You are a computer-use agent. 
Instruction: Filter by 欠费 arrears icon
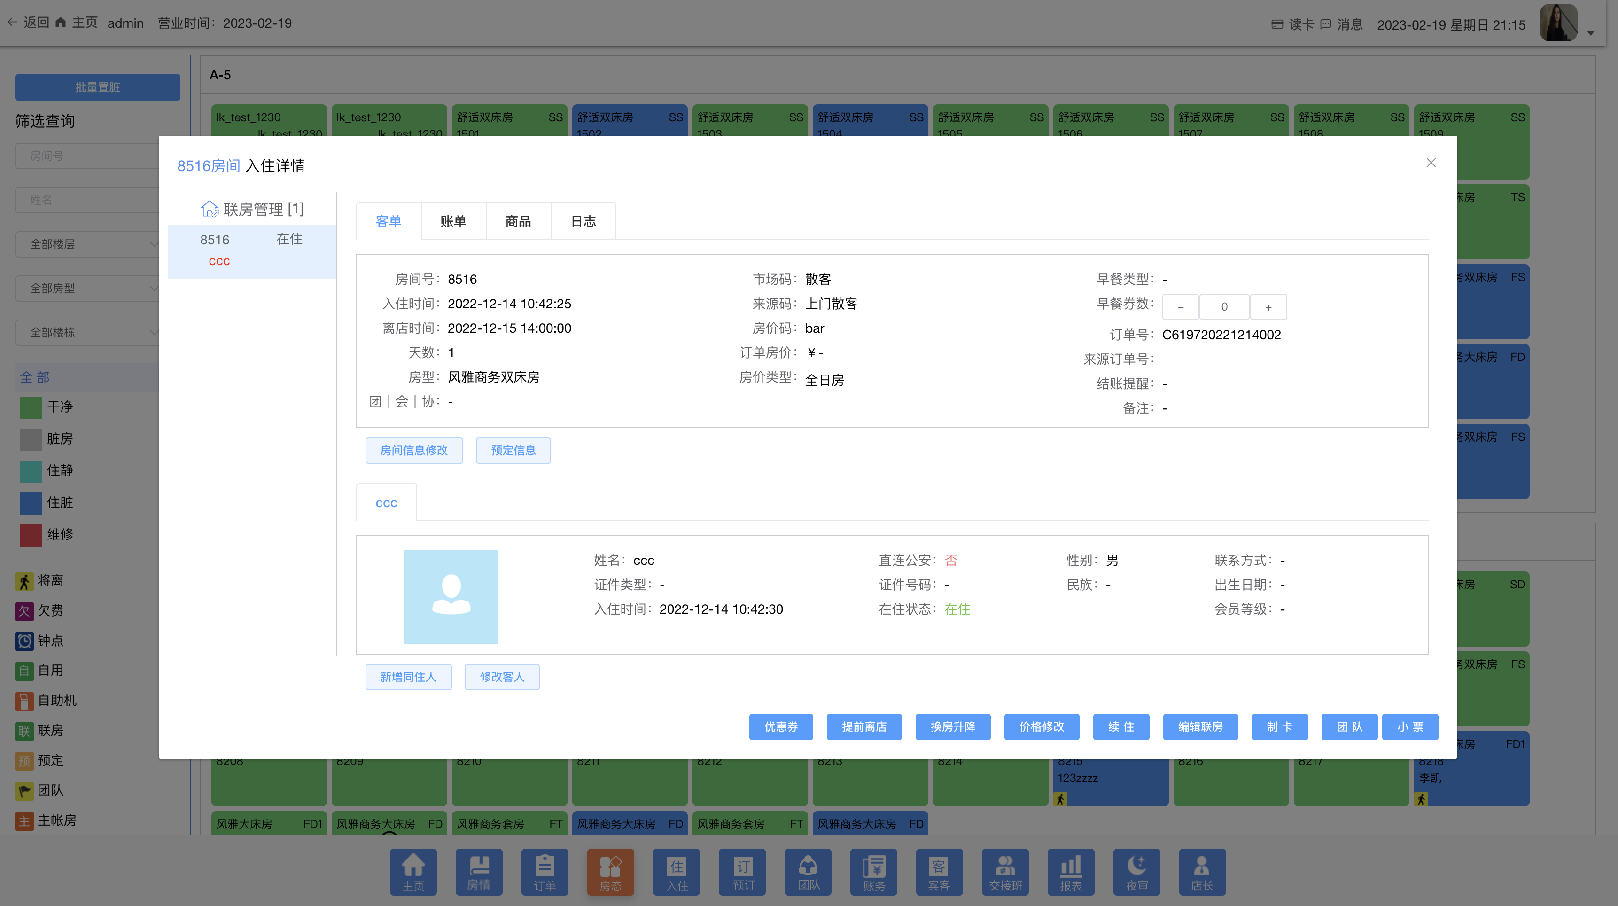click(24, 611)
